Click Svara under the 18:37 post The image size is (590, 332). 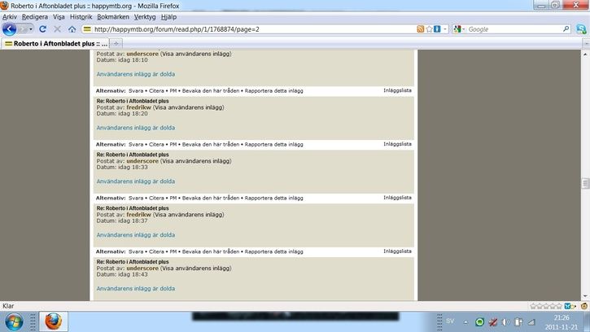coord(136,251)
